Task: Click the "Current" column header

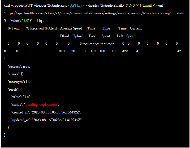Action: 136,28
